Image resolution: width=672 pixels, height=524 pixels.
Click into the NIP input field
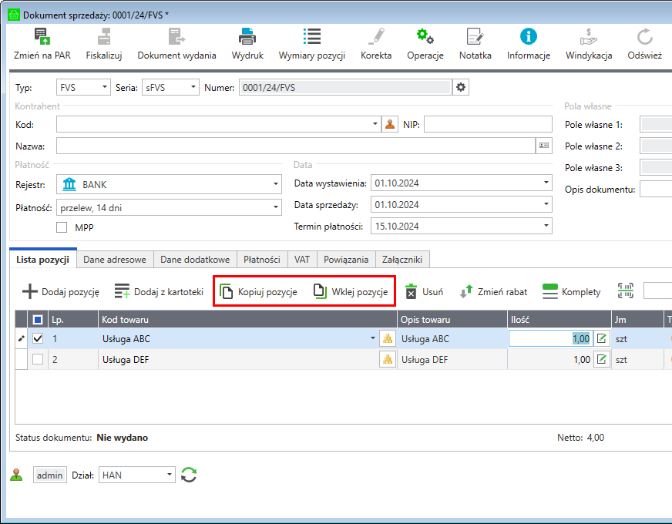point(488,124)
